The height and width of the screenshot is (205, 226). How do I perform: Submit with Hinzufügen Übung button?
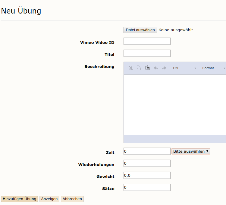point(20,199)
